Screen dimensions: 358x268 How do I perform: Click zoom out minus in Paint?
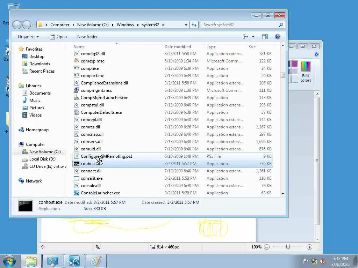click(x=267, y=247)
